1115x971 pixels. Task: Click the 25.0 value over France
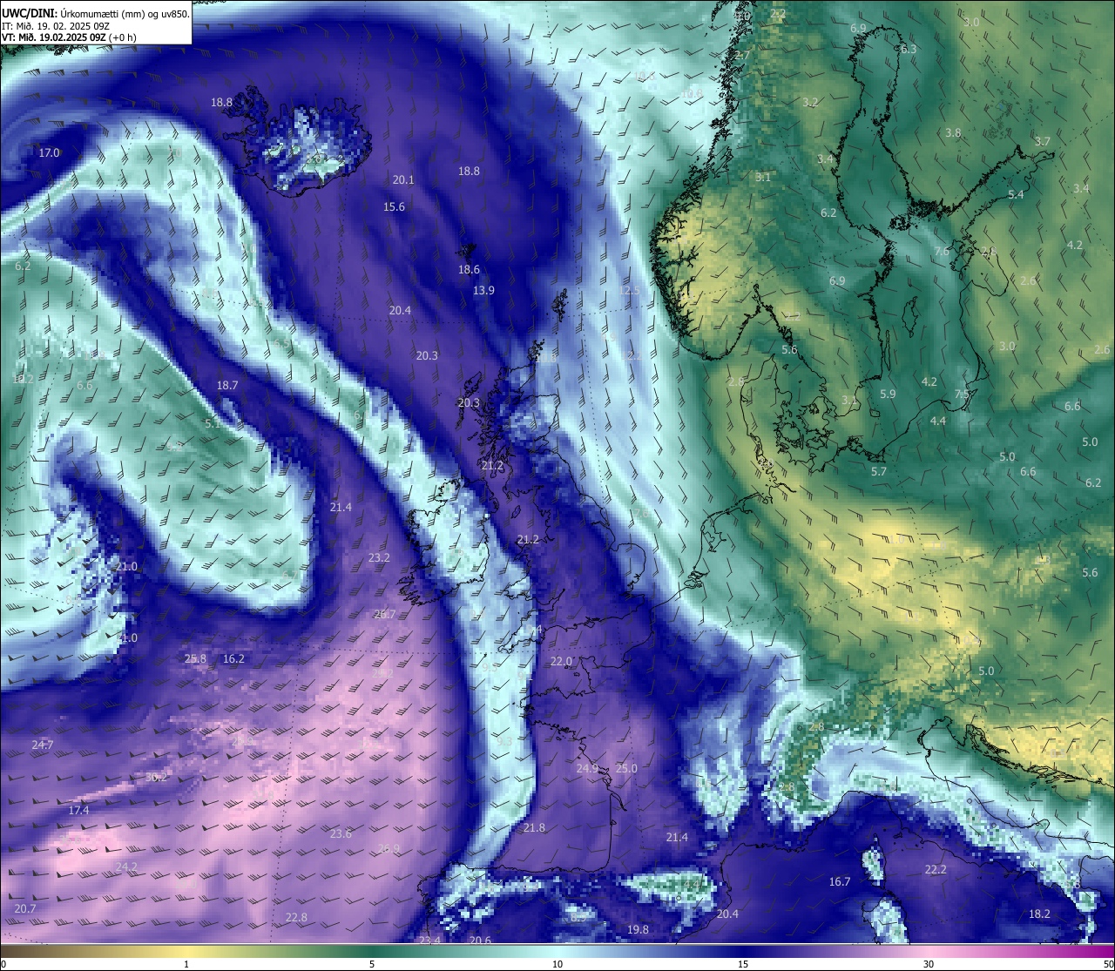click(x=626, y=768)
